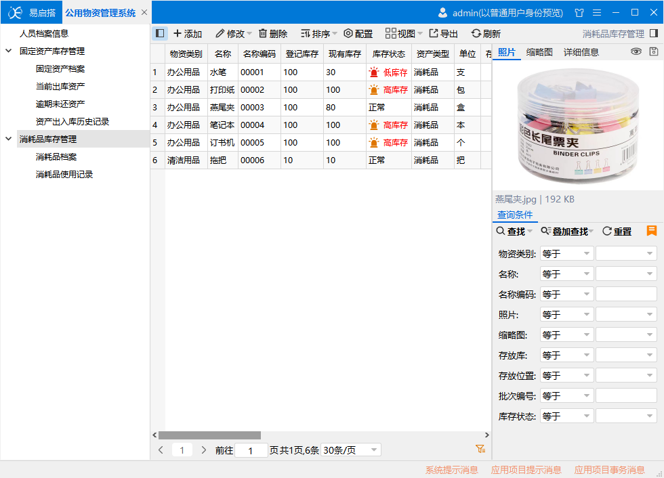This screenshot has width=664, height=478.
Task: Click the 刷新 (Refresh) toolbar icon
Action: pyautogui.click(x=476, y=34)
